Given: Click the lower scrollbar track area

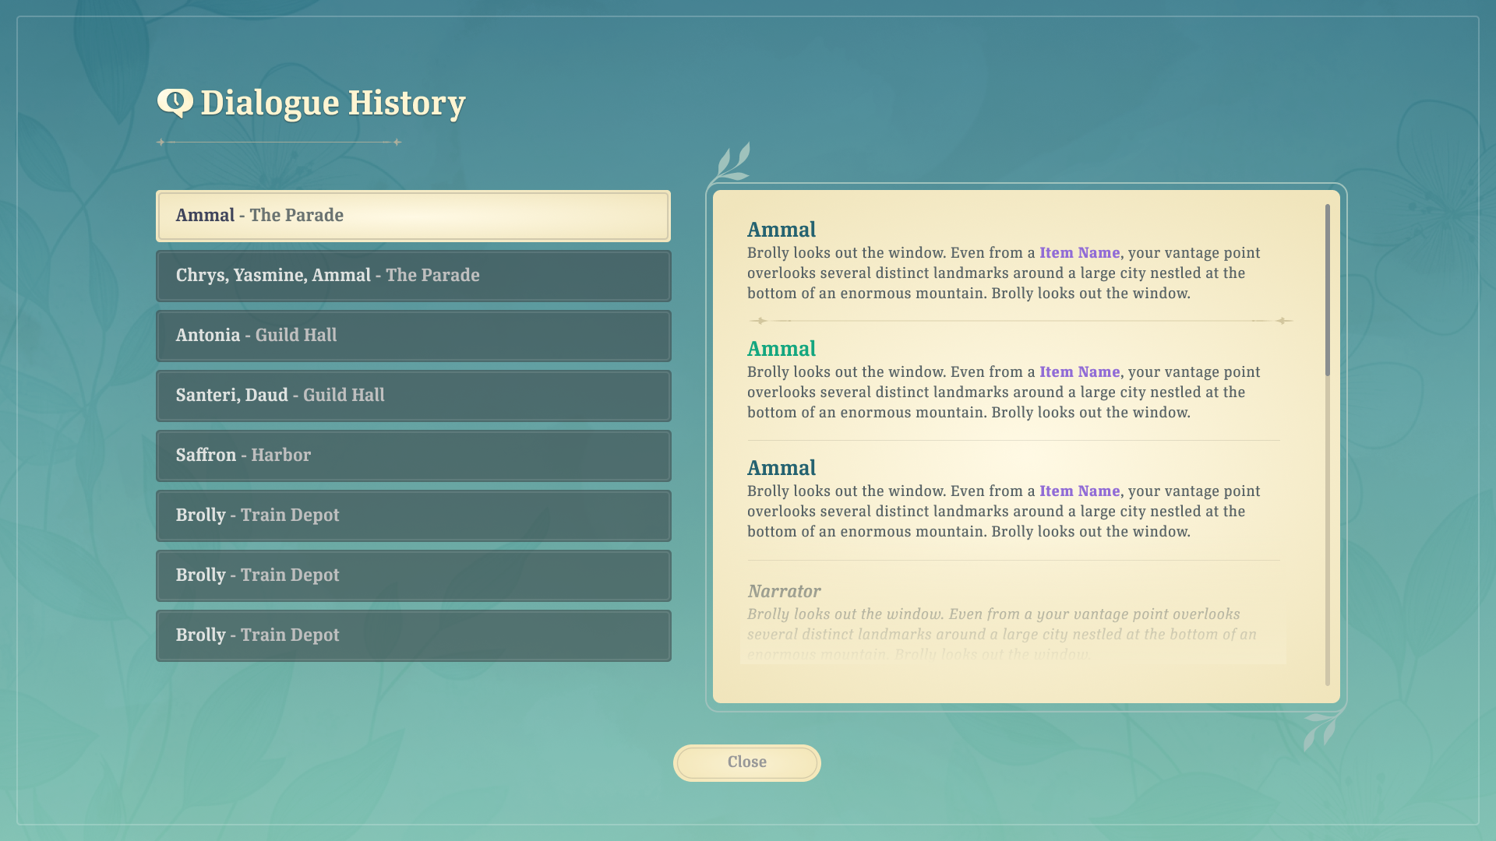Looking at the screenshot, I should point(1328,545).
